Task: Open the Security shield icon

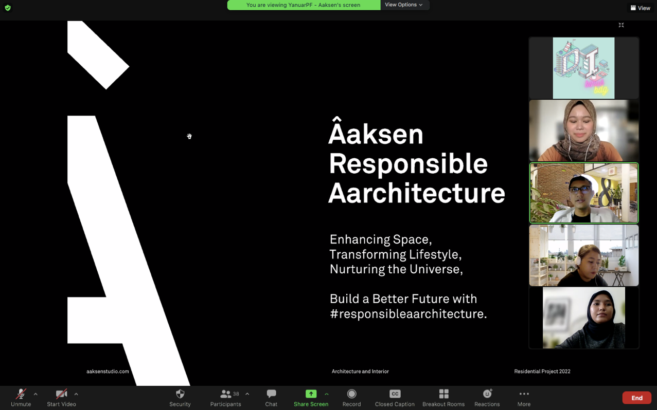Action: (x=180, y=394)
